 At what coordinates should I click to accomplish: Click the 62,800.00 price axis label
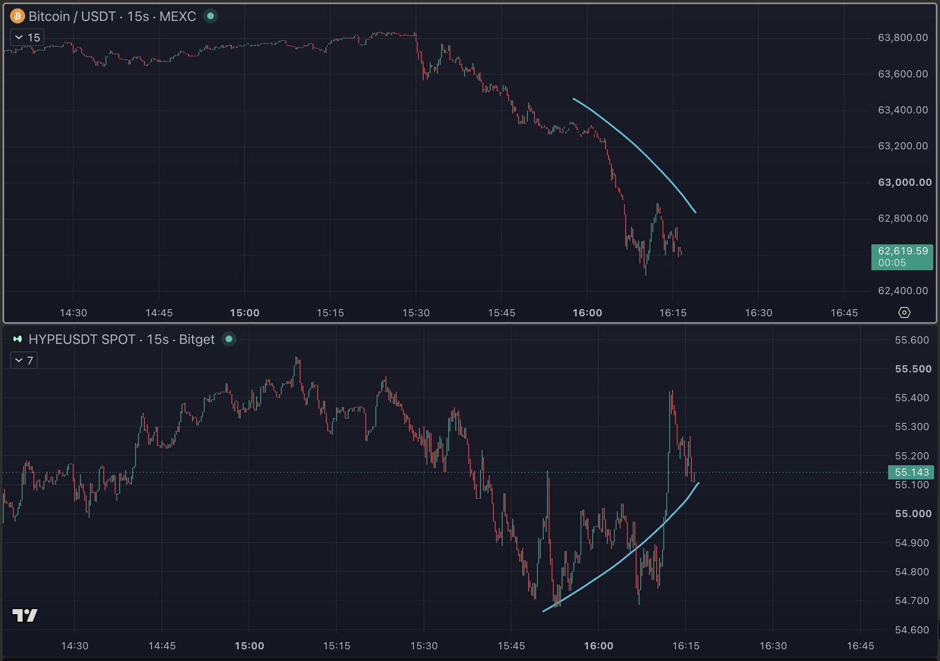point(903,218)
